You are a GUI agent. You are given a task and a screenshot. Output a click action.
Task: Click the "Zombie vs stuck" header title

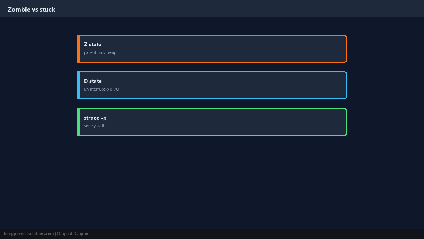click(x=31, y=10)
